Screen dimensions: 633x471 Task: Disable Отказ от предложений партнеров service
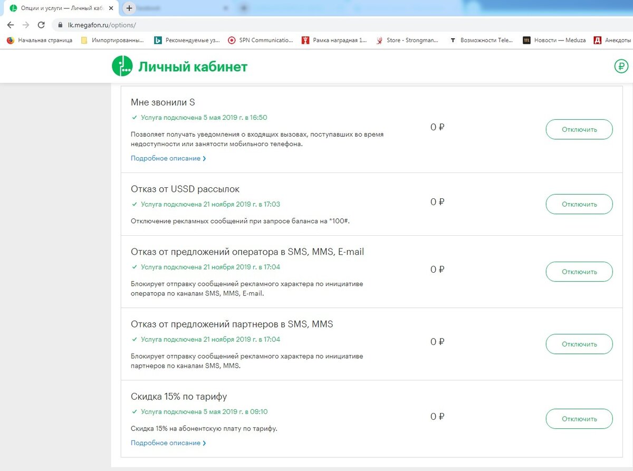coord(579,344)
